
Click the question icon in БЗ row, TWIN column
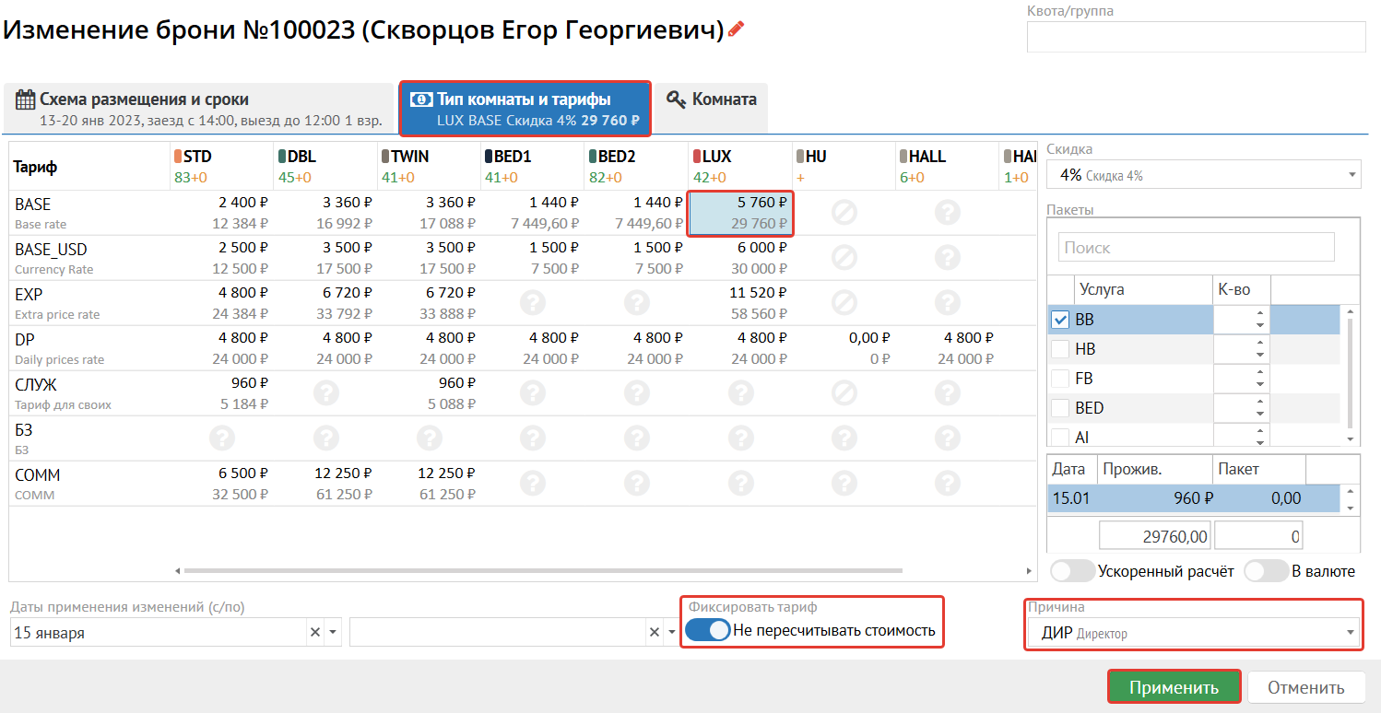click(430, 438)
